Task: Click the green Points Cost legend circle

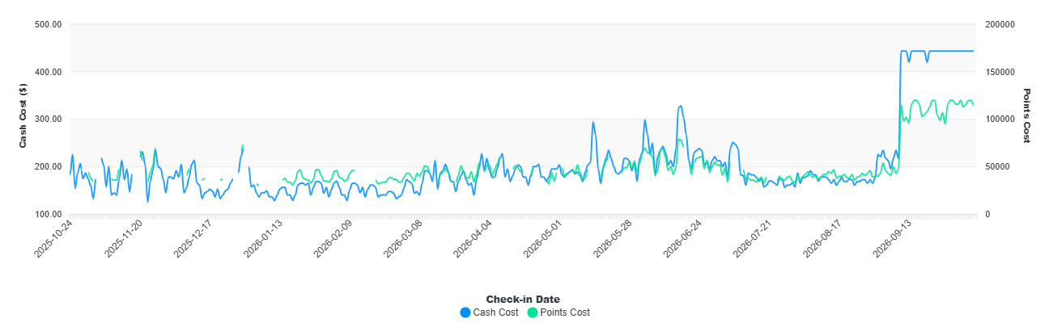Action: pyautogui.click(x=533, y=313)
